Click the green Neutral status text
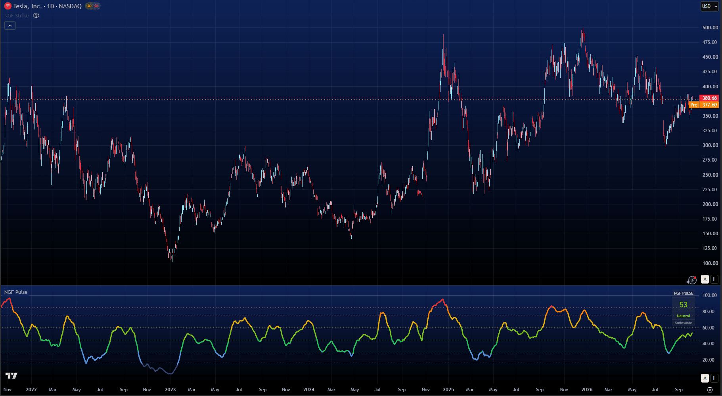The width and height of the screenshot is (722, 396). coord(684,316)
